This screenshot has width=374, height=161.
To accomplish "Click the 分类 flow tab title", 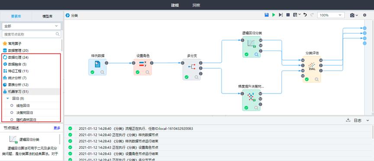I will point(74,16).
